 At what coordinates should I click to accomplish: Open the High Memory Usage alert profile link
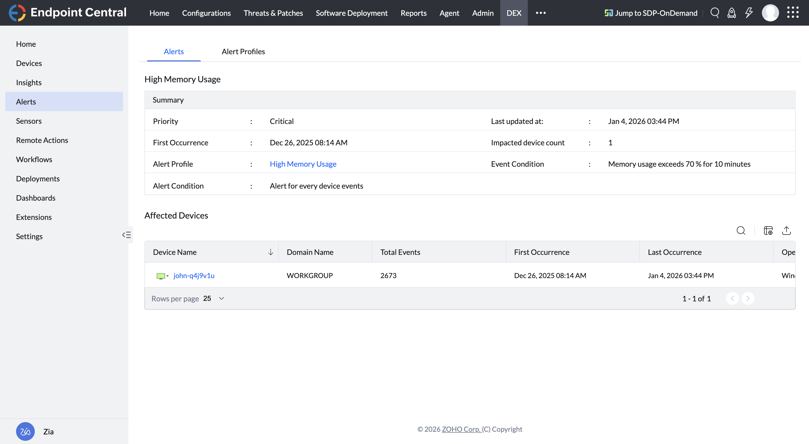pyautogui.click(x=303, y=164)
